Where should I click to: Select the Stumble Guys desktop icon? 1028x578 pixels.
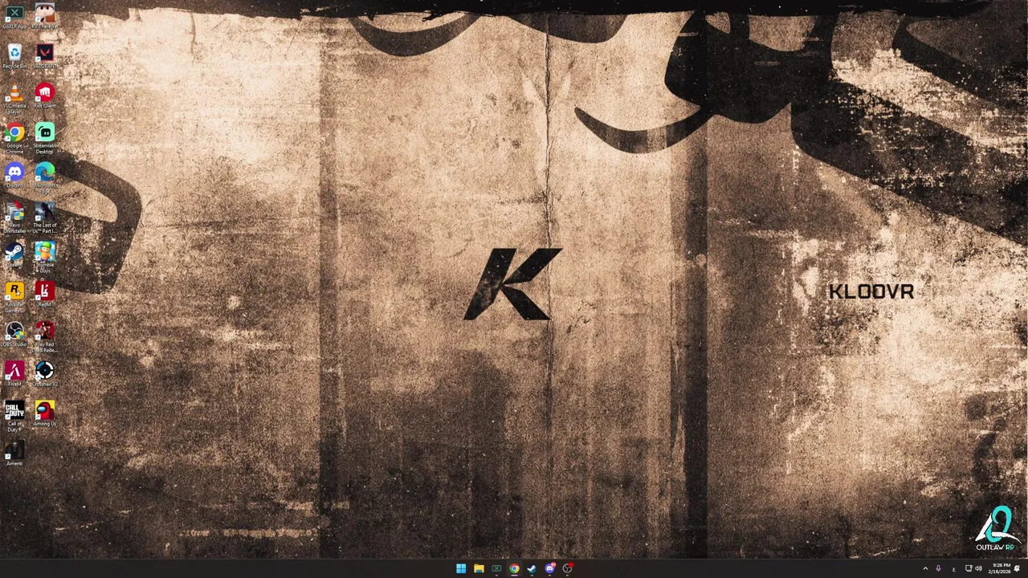pos(45,257)
